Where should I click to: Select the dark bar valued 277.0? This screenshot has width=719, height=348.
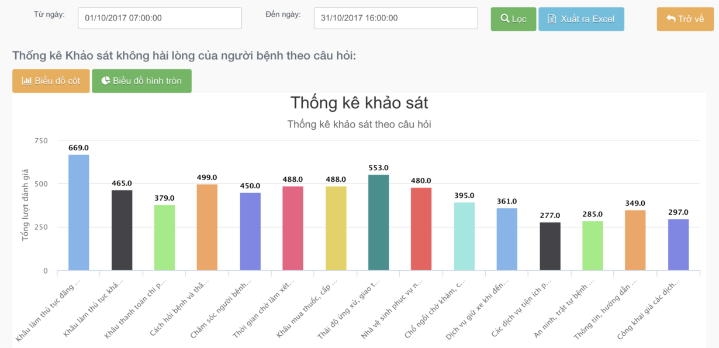coord(550,247)
